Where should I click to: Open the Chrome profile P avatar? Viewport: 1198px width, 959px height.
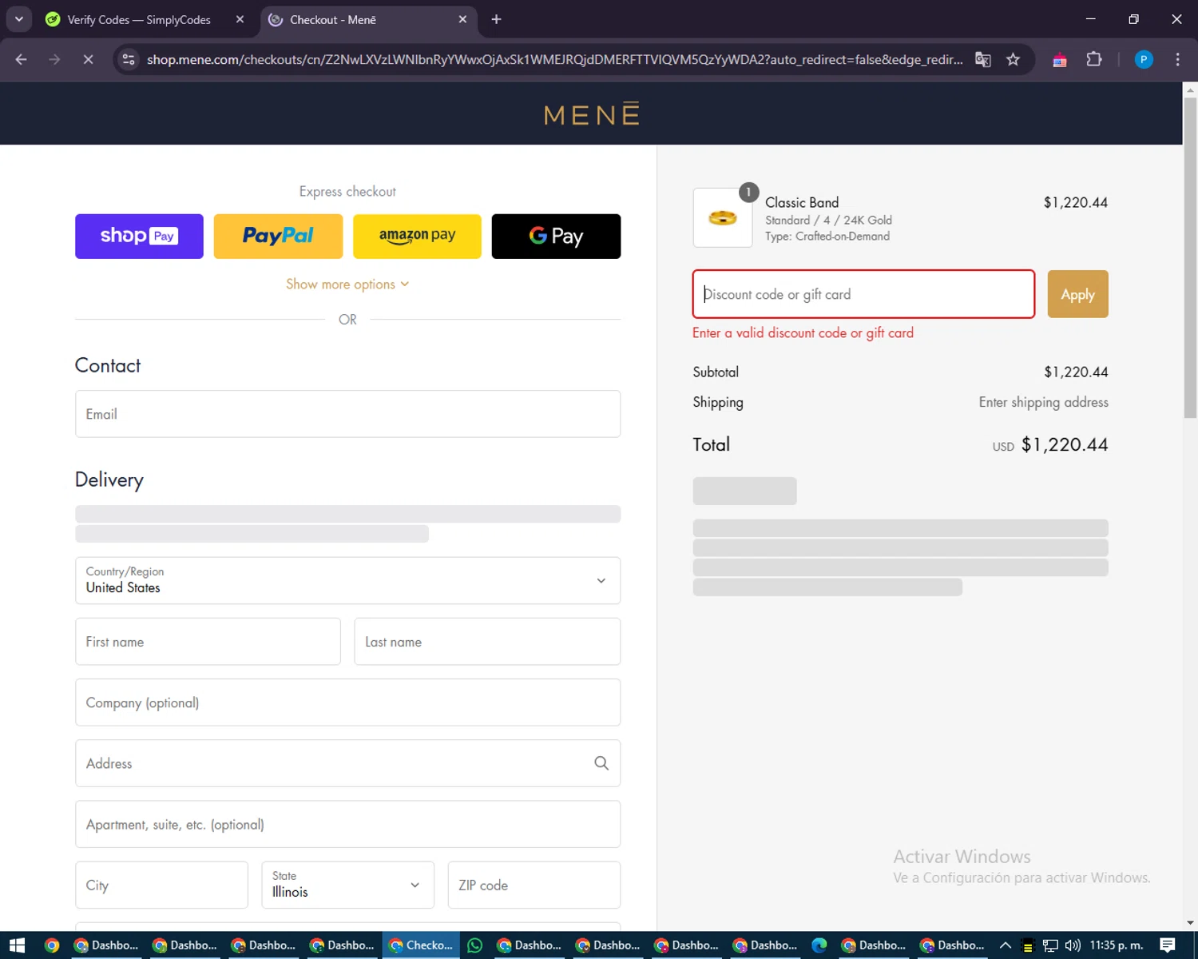tap(1144, 59)
